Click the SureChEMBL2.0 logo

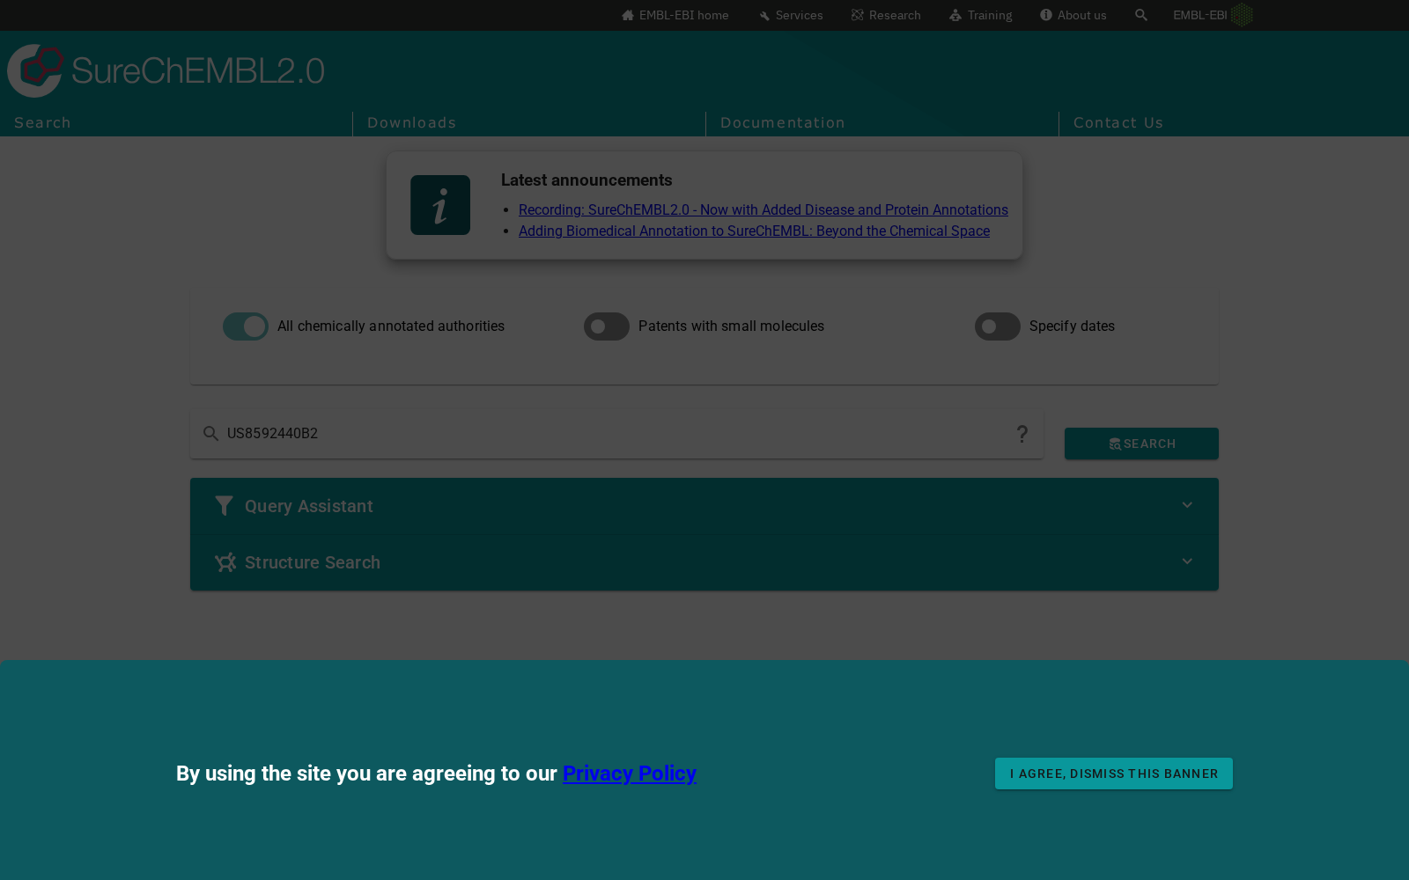click(166, 70)
